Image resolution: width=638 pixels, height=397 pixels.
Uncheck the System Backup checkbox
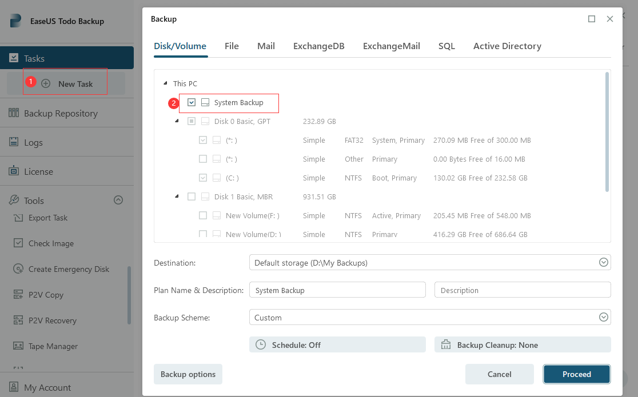coord(192,103)
